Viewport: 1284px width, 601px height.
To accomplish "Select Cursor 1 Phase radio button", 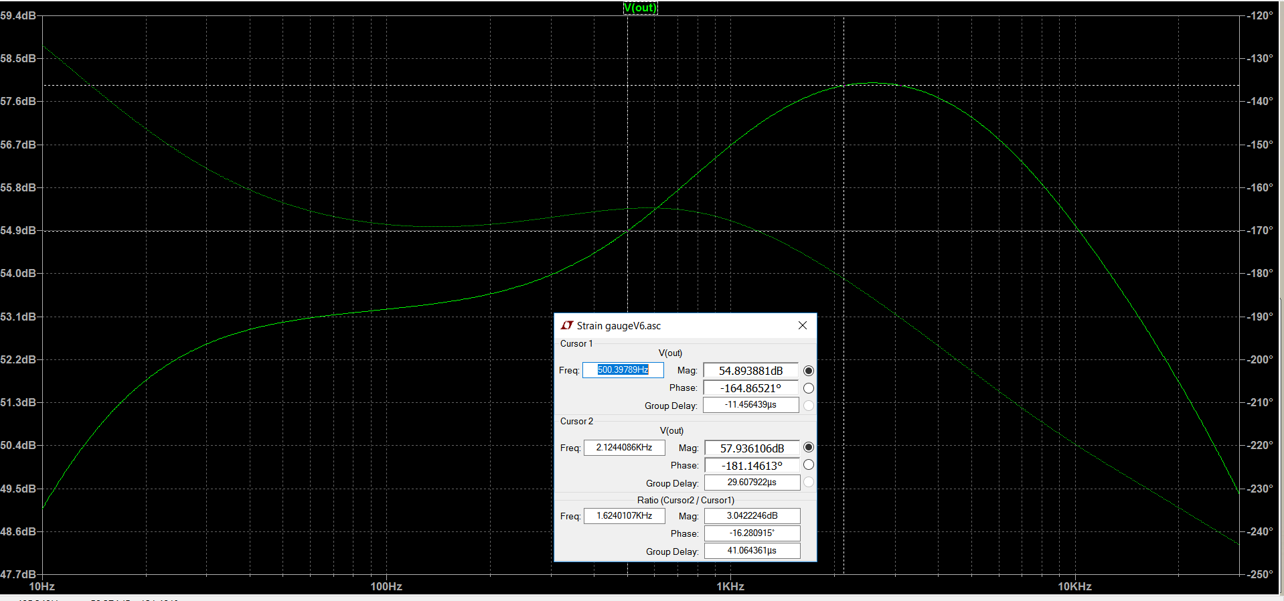I will [809, 388].
